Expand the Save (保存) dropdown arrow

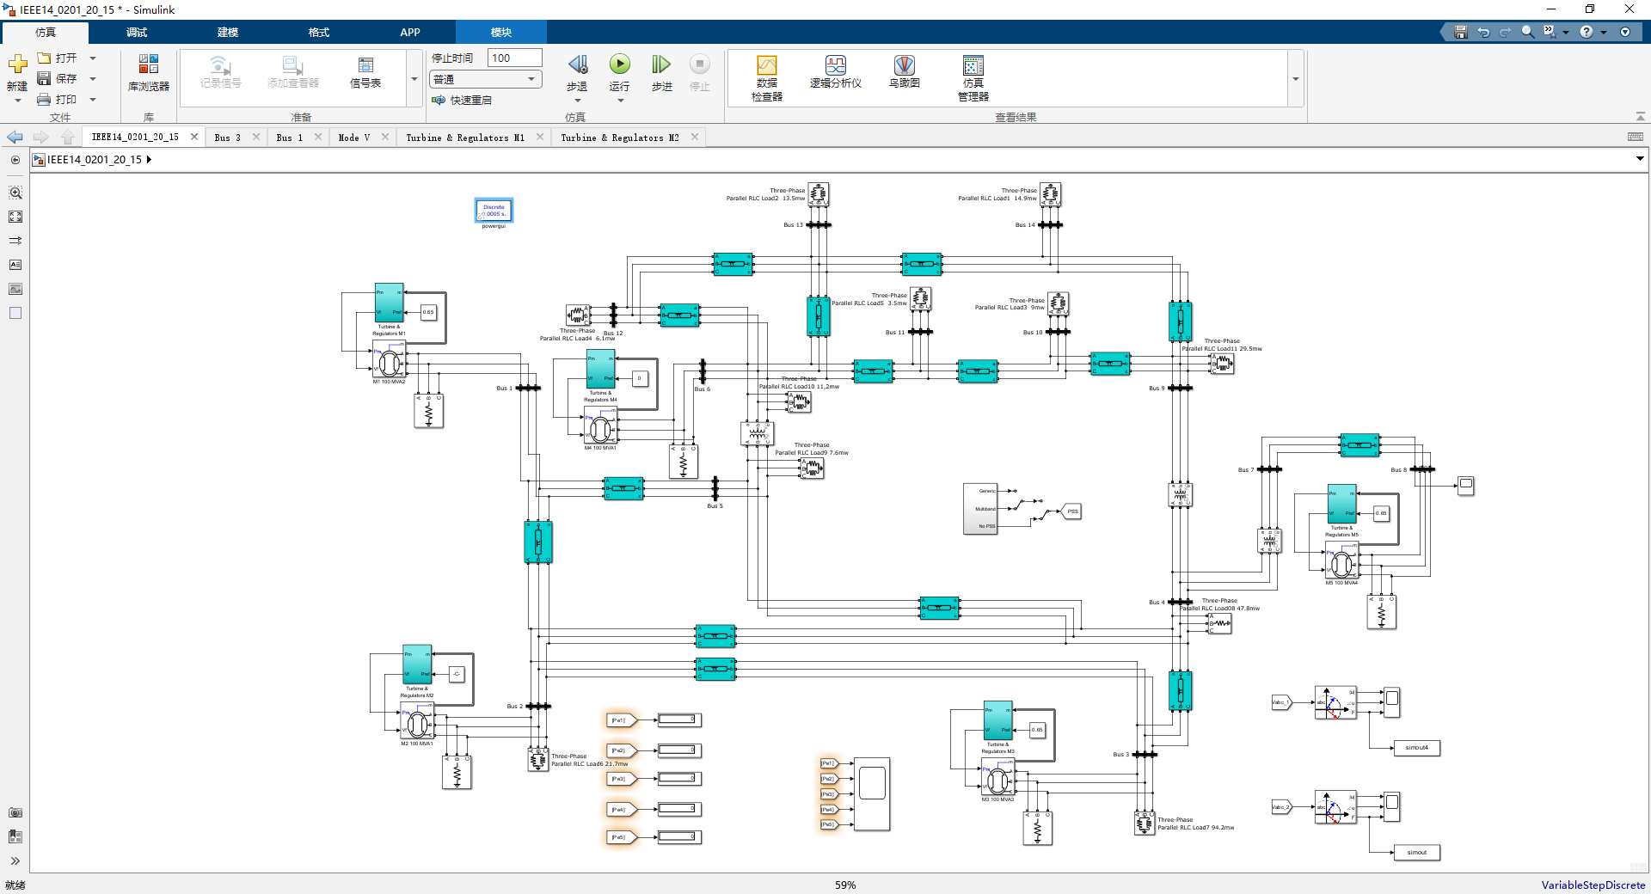[x=93, y=79]
